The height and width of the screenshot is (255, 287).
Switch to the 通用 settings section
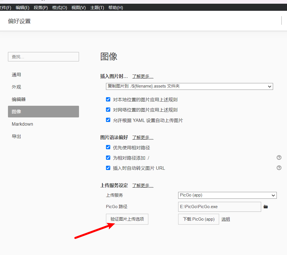[x=16, y=75]
